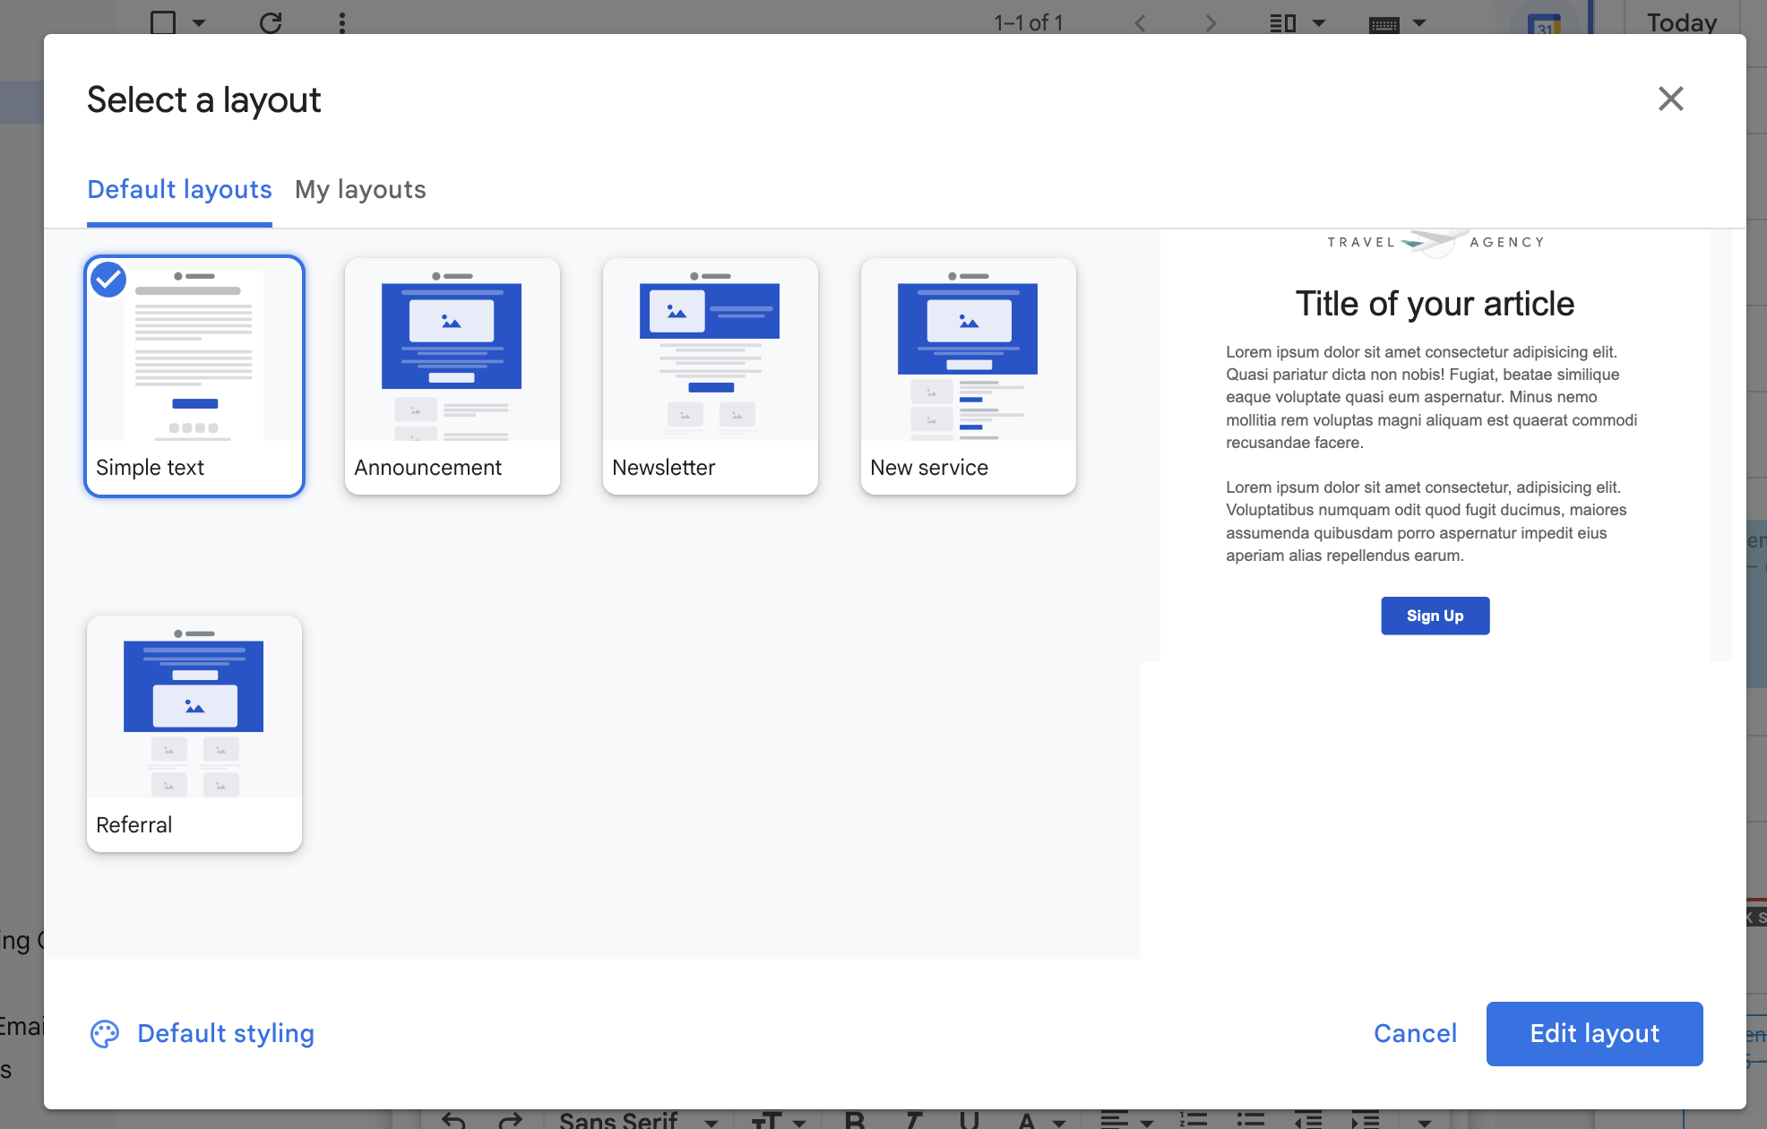Image resolution: width=1767 pixels, height=1129 pixels.
Task: Click the redo icon in compose toolbar
Action: click(511, 1120)
